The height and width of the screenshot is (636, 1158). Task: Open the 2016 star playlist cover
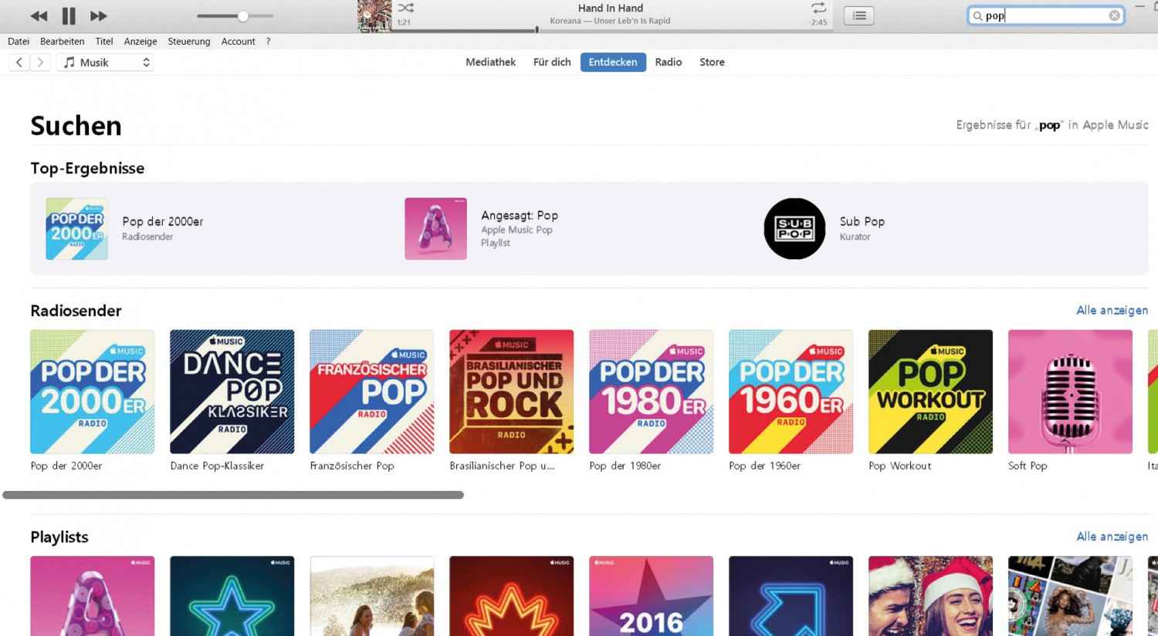click(x=652, y=596)
